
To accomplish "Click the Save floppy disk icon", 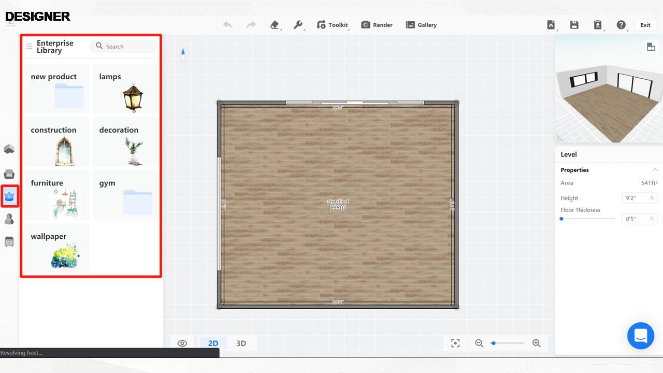I will [x=574, y=25].
